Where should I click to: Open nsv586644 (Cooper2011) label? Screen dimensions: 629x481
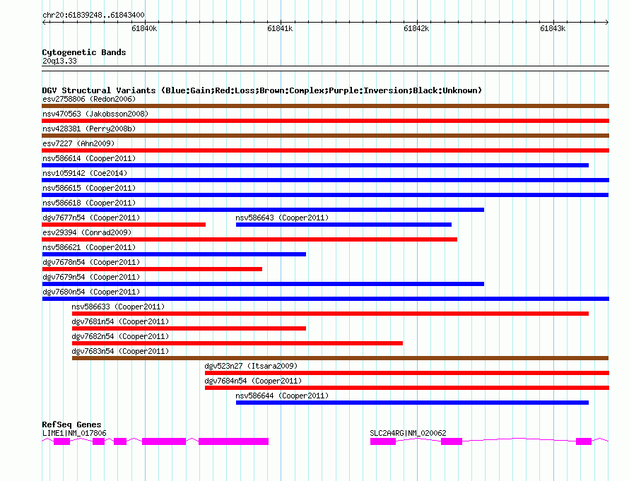click(x=282, y=396)
